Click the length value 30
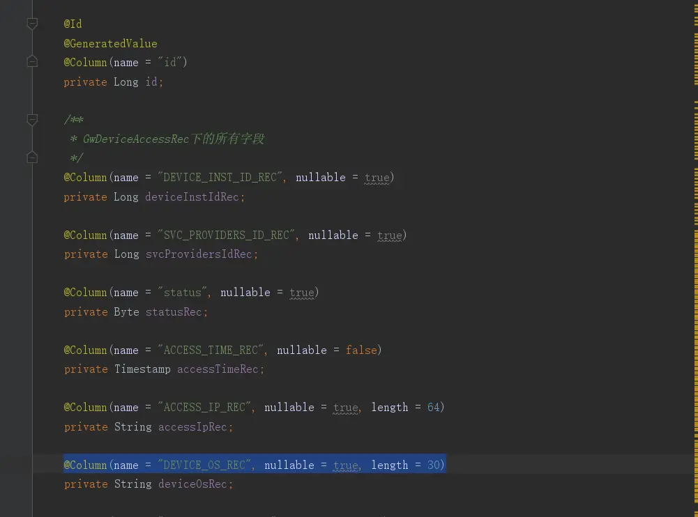This screenshot has width=698, height=517. coord(433,465)
